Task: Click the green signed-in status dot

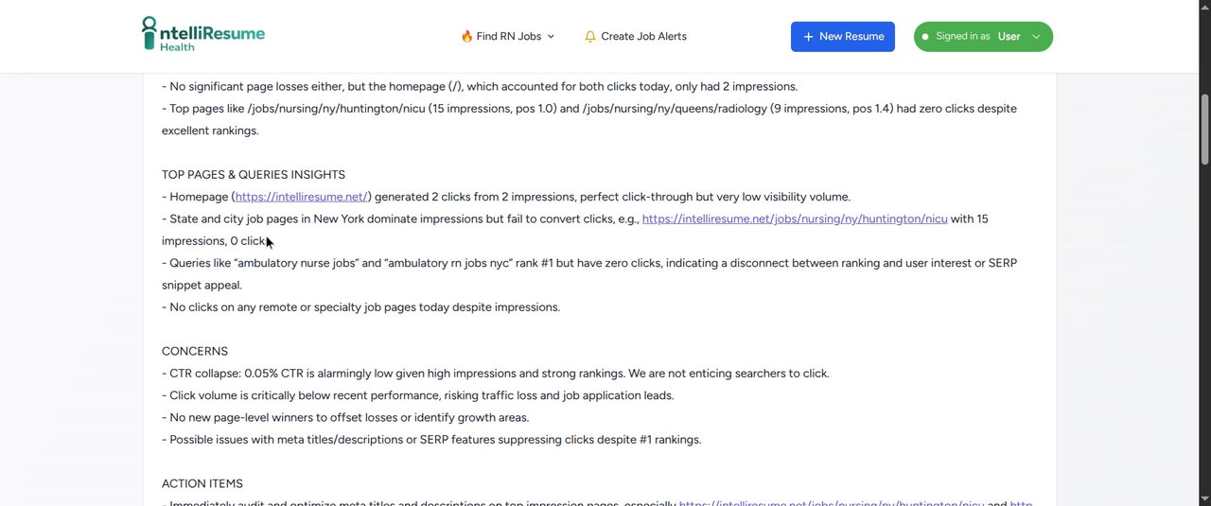Action: click(x=925, y=37)
